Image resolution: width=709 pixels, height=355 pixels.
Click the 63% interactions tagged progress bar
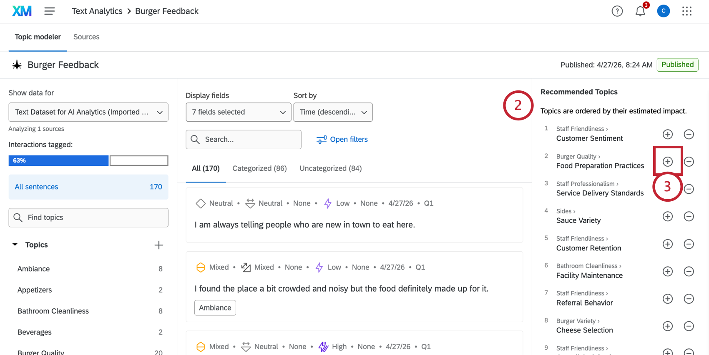(x=88, y=160)
